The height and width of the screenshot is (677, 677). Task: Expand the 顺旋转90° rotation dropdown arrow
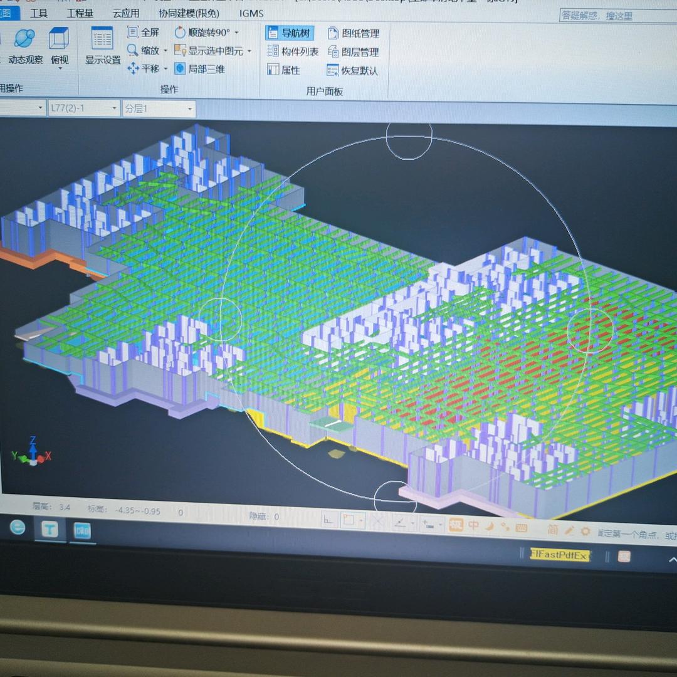[236, 33]
